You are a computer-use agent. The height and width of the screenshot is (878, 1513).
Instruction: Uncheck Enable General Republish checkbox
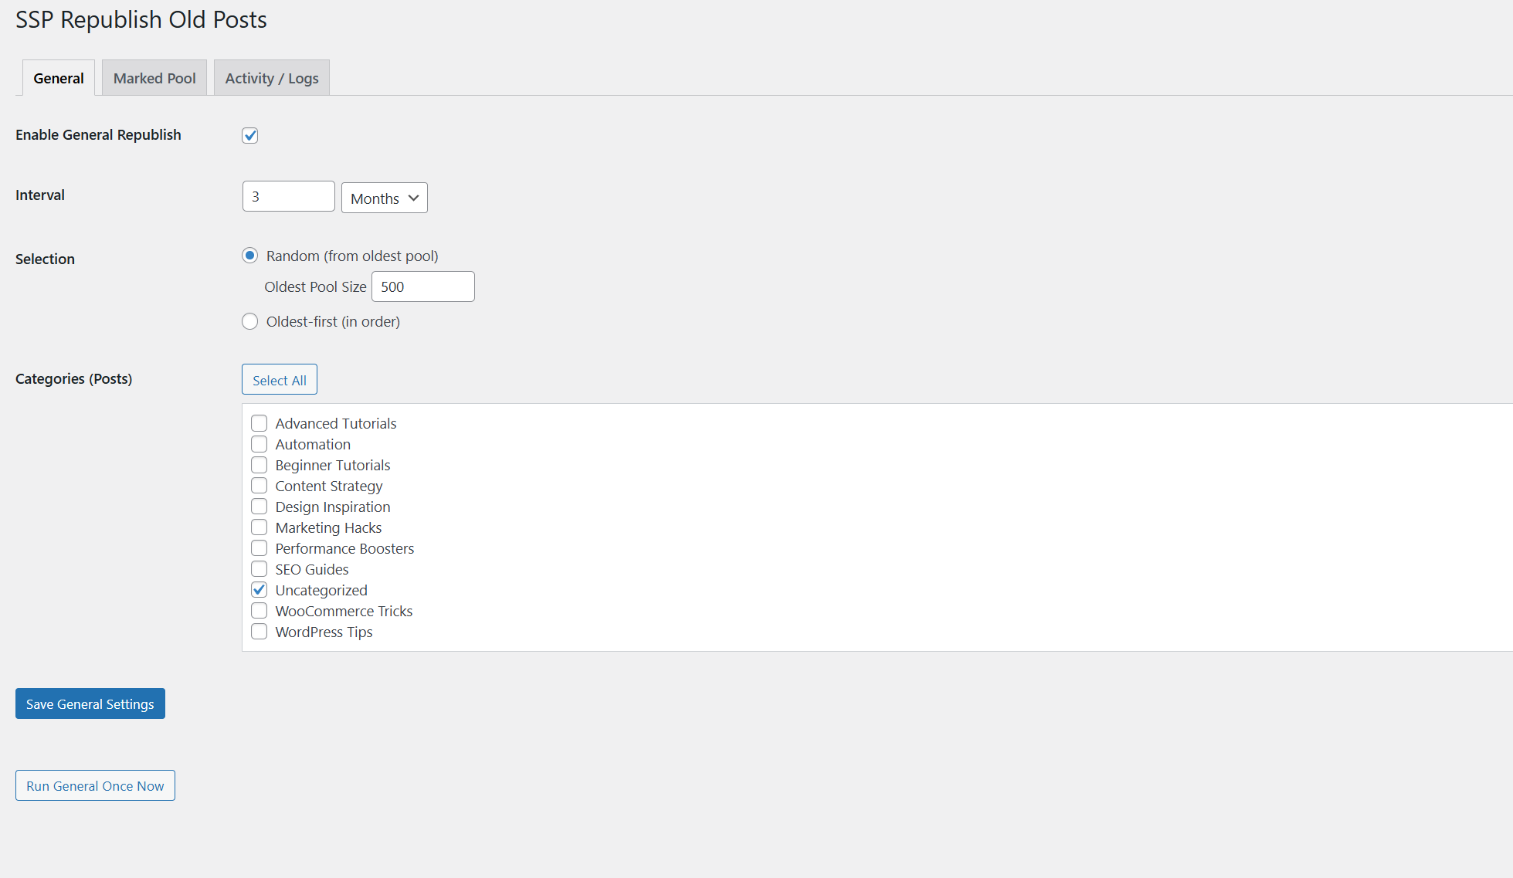tap(249, 135)
